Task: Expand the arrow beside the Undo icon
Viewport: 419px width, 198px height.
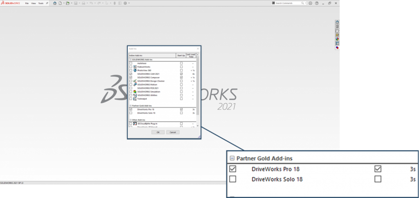Action: point(95,3)
